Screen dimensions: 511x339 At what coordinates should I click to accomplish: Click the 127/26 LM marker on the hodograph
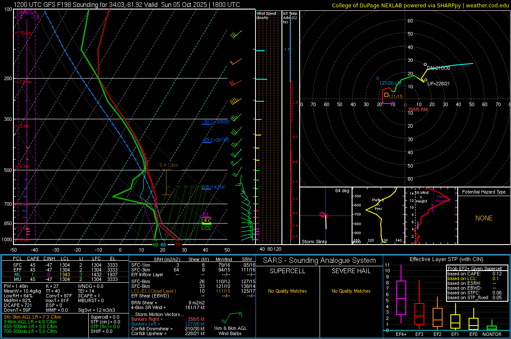click(x=378, y=78)
